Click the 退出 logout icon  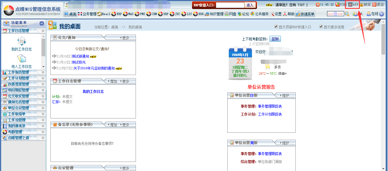coord(374,5)
